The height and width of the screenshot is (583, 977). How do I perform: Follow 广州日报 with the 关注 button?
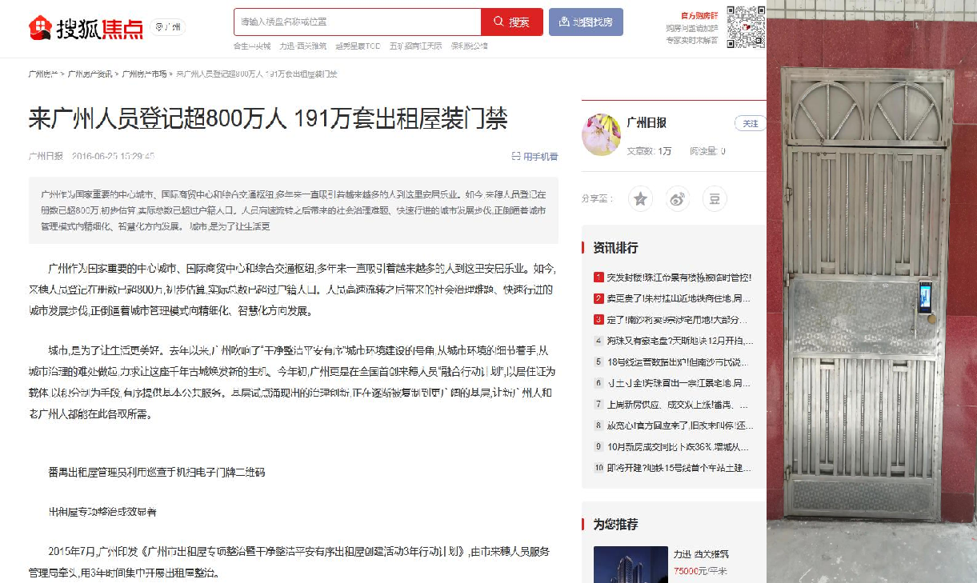(x=750, y=123)
